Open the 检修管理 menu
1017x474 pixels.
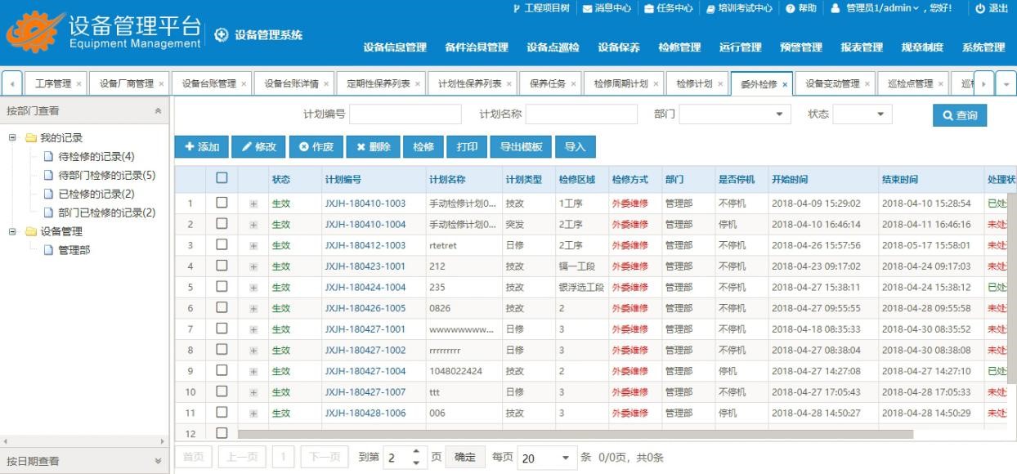tap(679, 47)
